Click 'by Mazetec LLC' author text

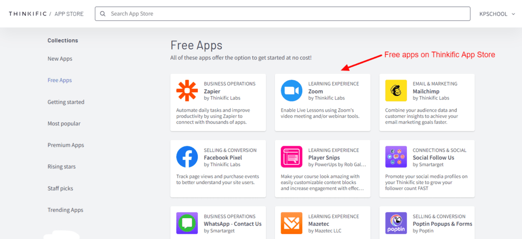tap(325, 231)
